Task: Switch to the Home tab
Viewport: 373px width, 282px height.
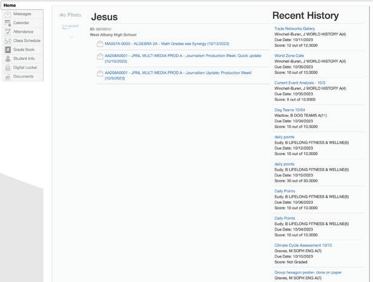Action: [10, 5]
